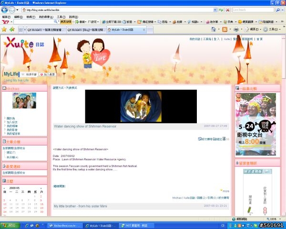Click the Yahoo toolbar dictionary icon
This screenshot has width=286, height=229.
click(225, 22)
